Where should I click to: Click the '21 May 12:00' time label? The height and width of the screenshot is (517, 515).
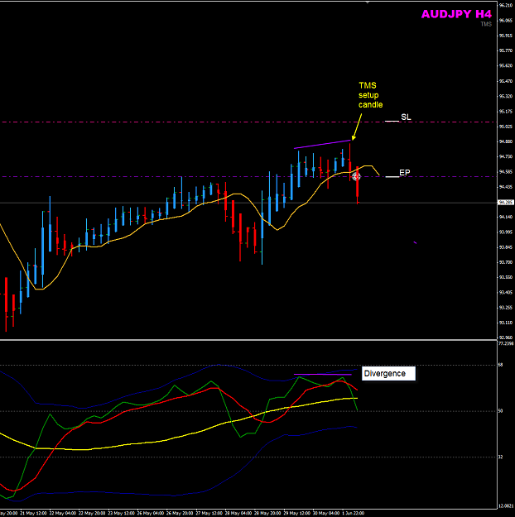tap(33, 514)
